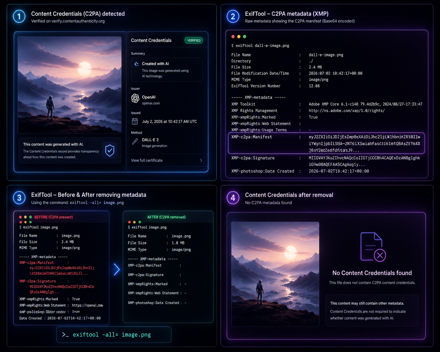Viewport: 440px width, 352px height.
Task: Click the green dot in the AFTER terminal
Action: tap(140, 222)
